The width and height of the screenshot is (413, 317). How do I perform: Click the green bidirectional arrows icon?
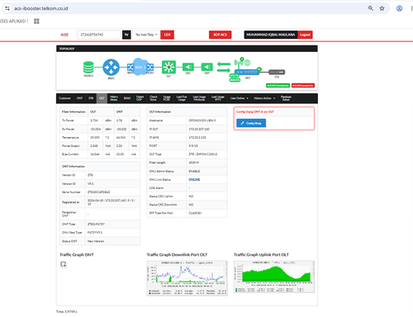coord(224,67)
